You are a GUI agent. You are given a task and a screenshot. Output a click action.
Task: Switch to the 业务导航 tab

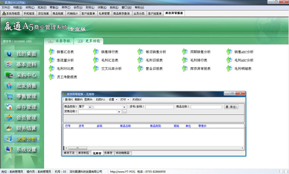[x=59, y=41]
